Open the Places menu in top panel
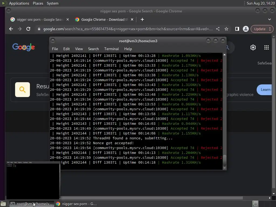The width and height of the screenshot is (276, 207). 38,3
